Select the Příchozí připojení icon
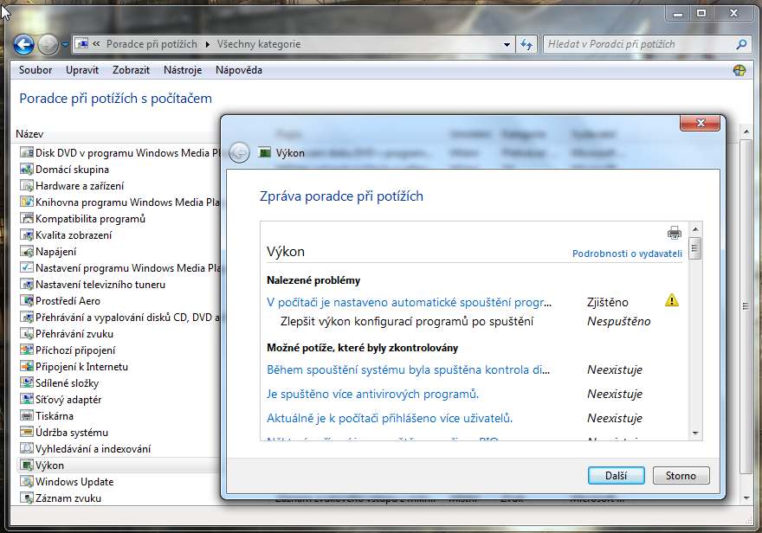The width and height of the screenshot is (762, 533). coord(27,350)
